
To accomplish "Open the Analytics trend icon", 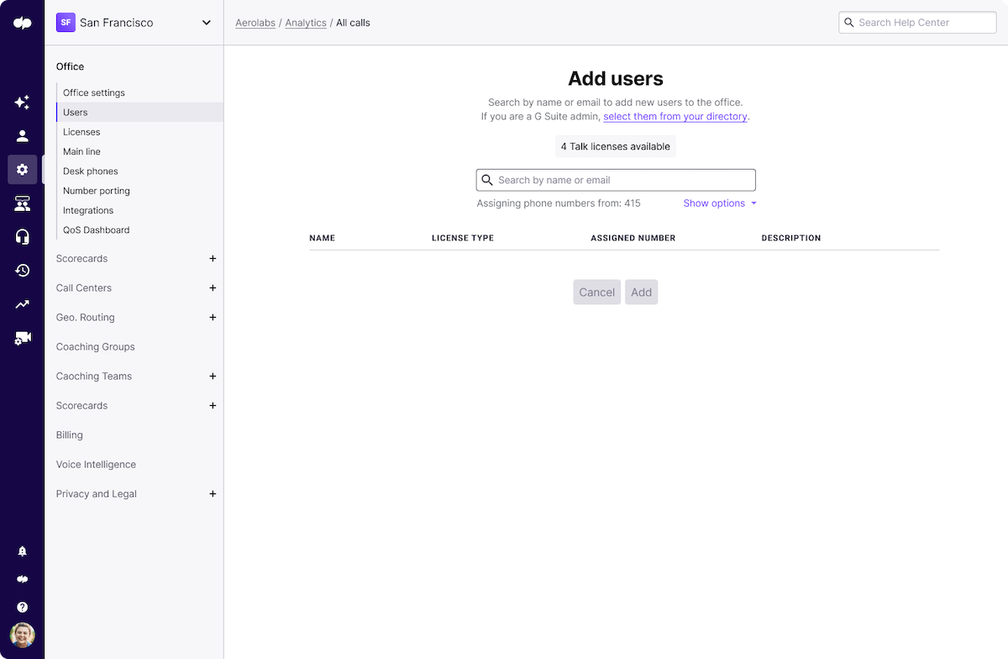I will (x=22, y=303).
